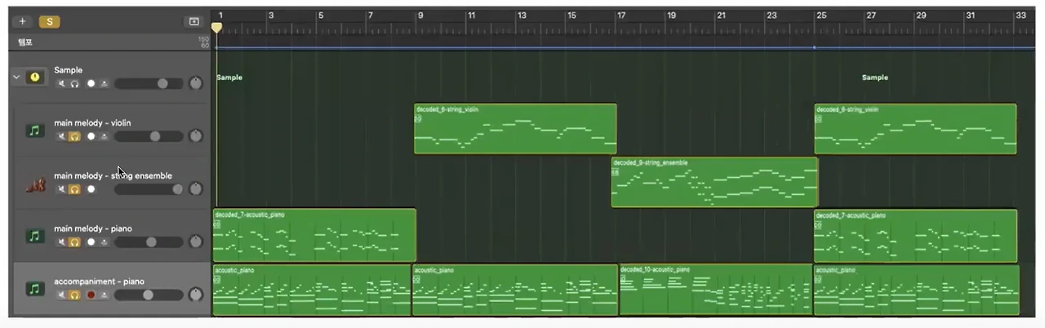Image resolution: width=1045 pixels, height=328 pixels.
Task: Click the playhead marker at bar 1
Action: pyautogui.click(x=216, y=27)
